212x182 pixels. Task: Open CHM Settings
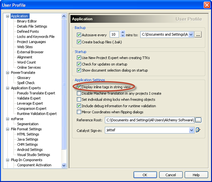27,144
